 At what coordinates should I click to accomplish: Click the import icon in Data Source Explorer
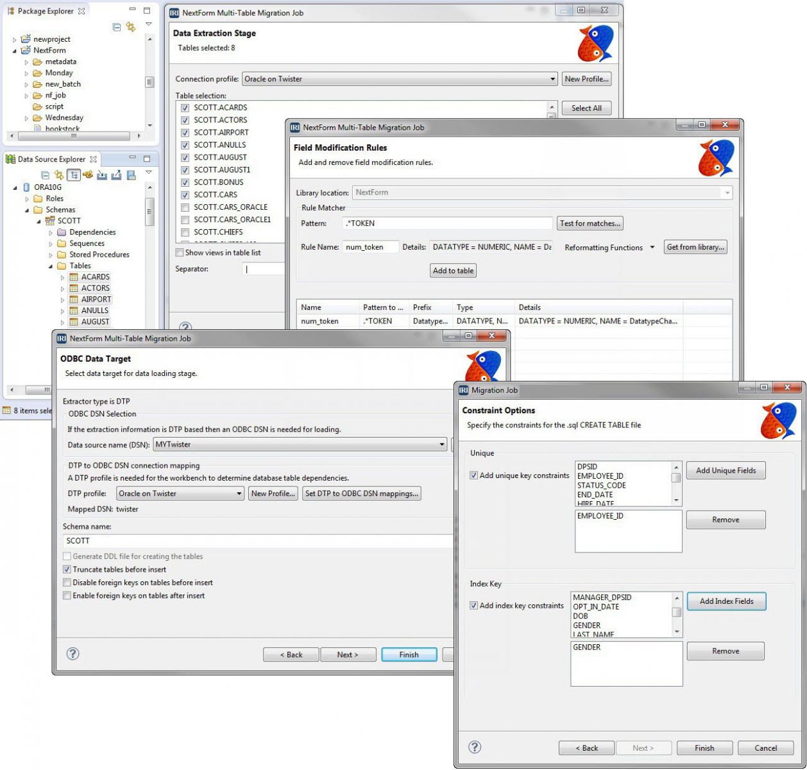click(102, 175)
